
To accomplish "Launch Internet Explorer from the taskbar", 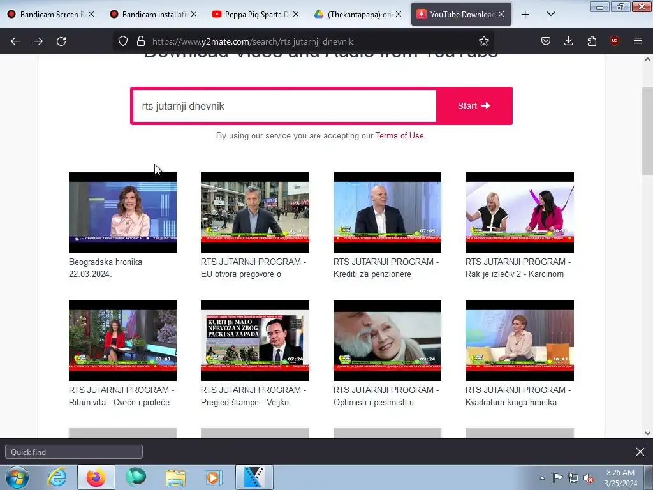I will pos(57,477).
